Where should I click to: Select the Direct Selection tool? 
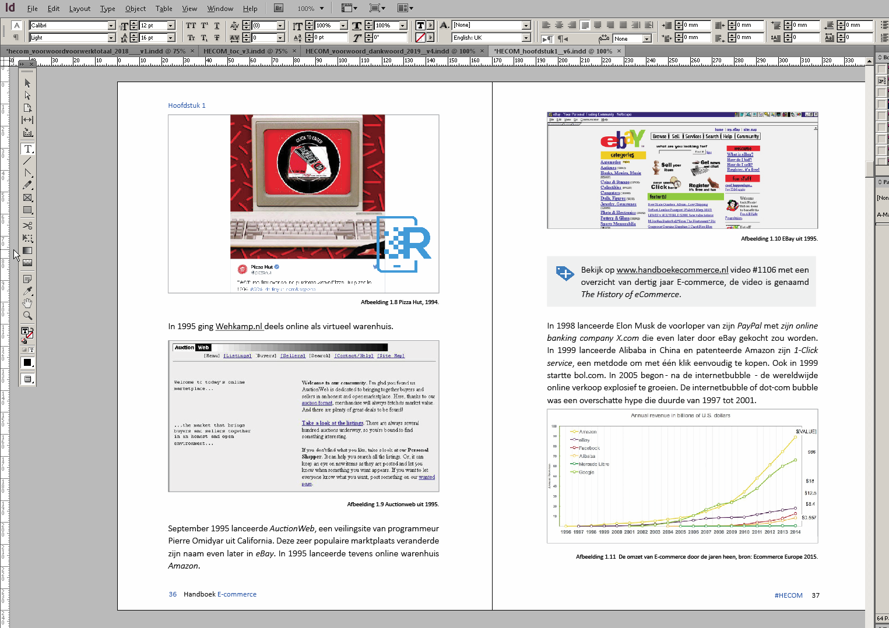tap(27, 96)
